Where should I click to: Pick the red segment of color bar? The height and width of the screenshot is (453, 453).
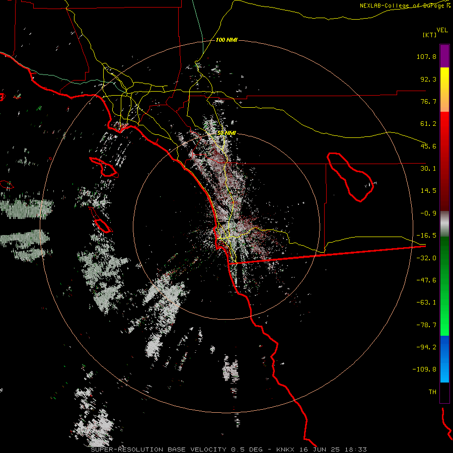[444, 161]
